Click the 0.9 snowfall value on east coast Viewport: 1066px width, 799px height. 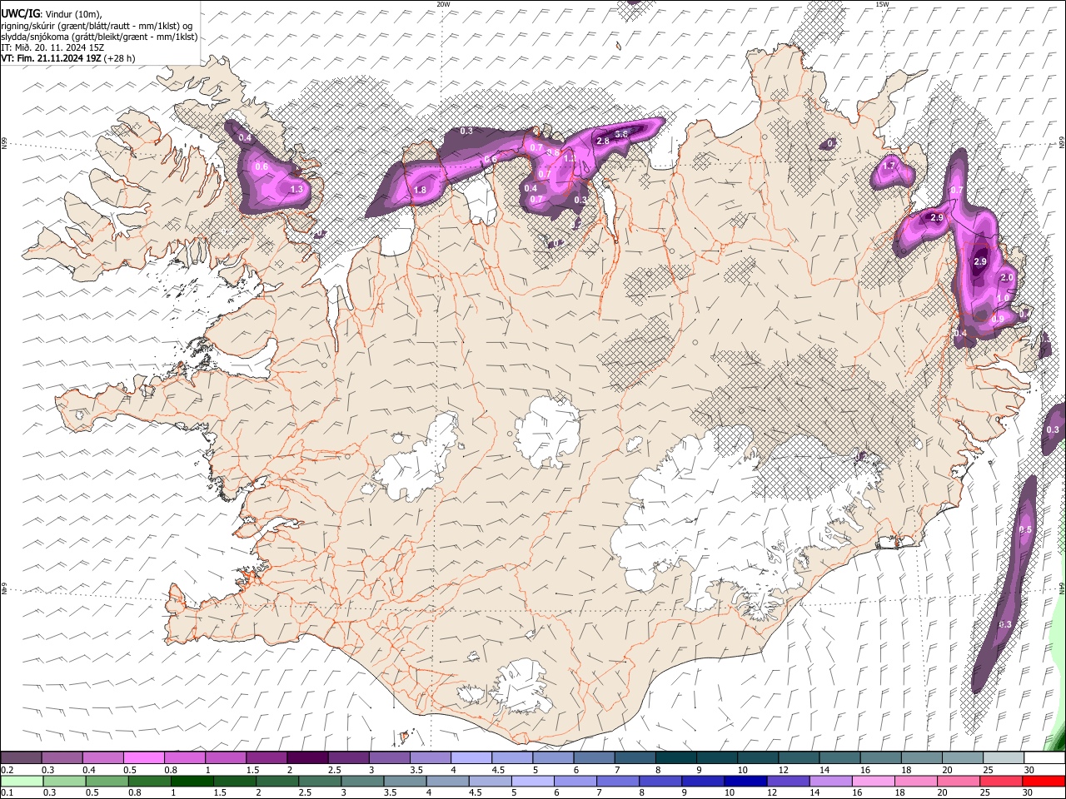pos(998,318)
